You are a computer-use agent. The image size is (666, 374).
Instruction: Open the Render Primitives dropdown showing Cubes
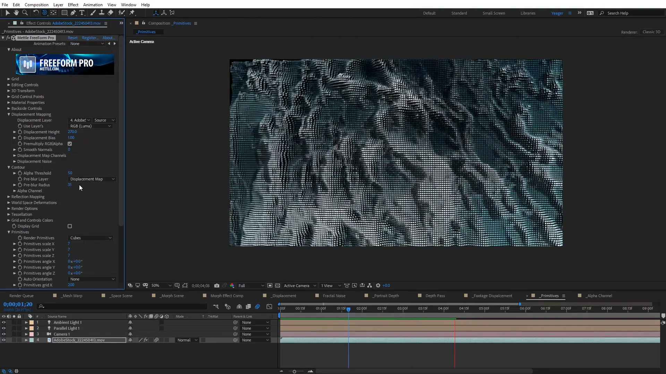[91, 238]
